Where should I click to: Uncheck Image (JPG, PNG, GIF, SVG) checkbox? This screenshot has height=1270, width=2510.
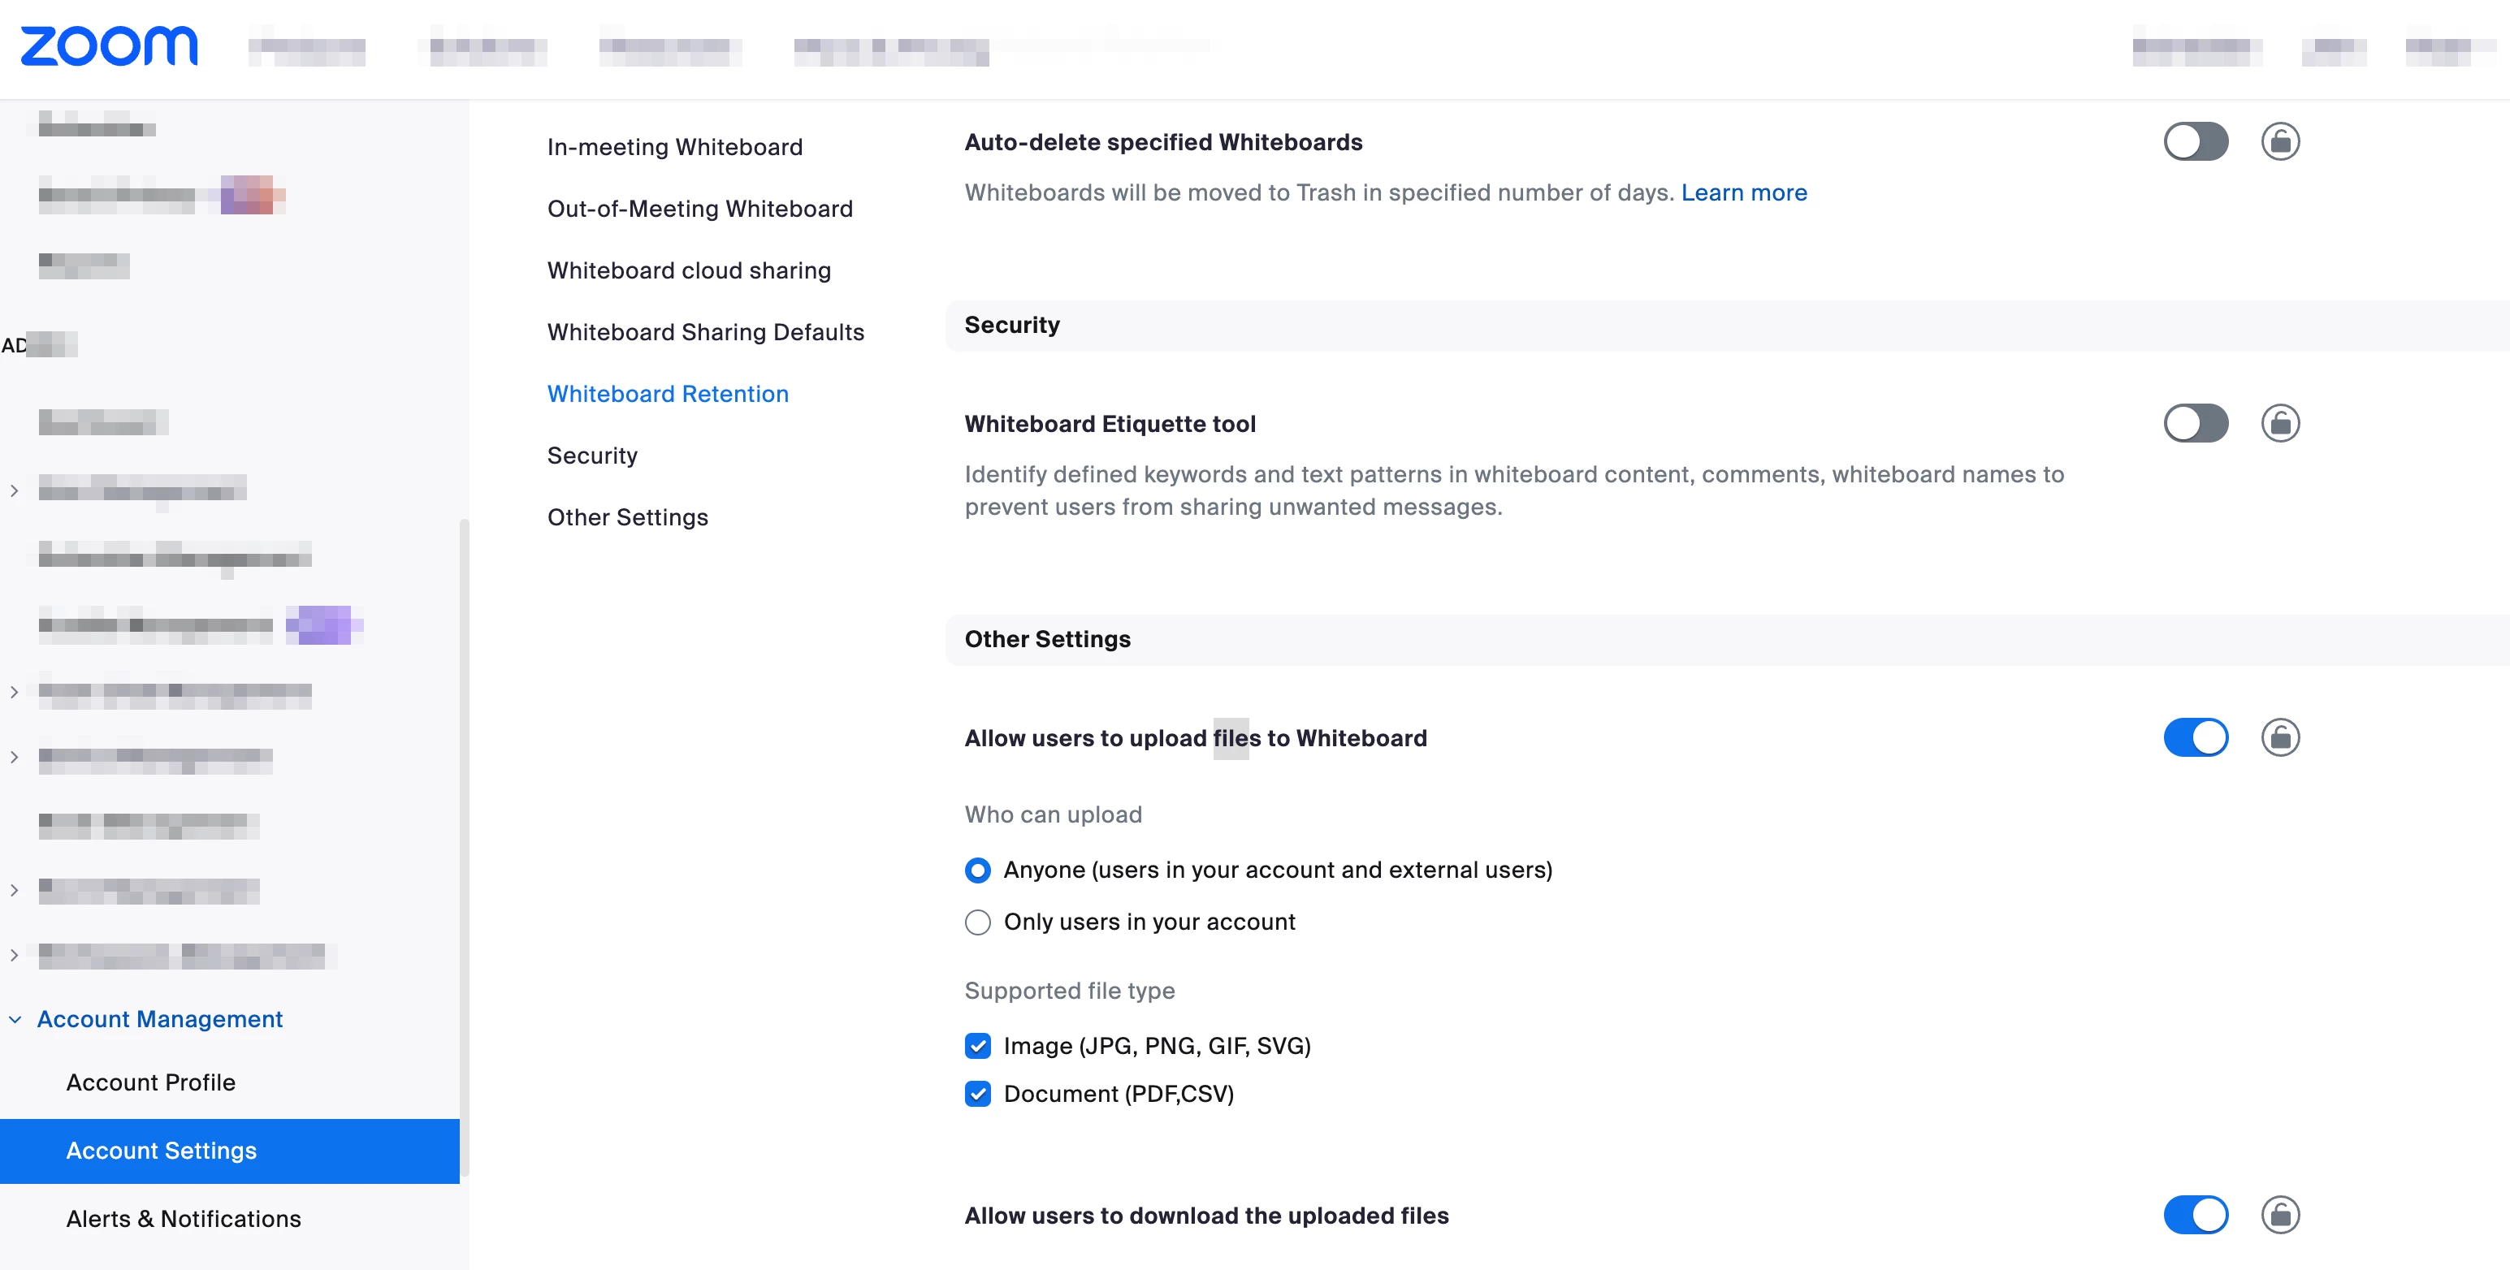coord(977,1046)
